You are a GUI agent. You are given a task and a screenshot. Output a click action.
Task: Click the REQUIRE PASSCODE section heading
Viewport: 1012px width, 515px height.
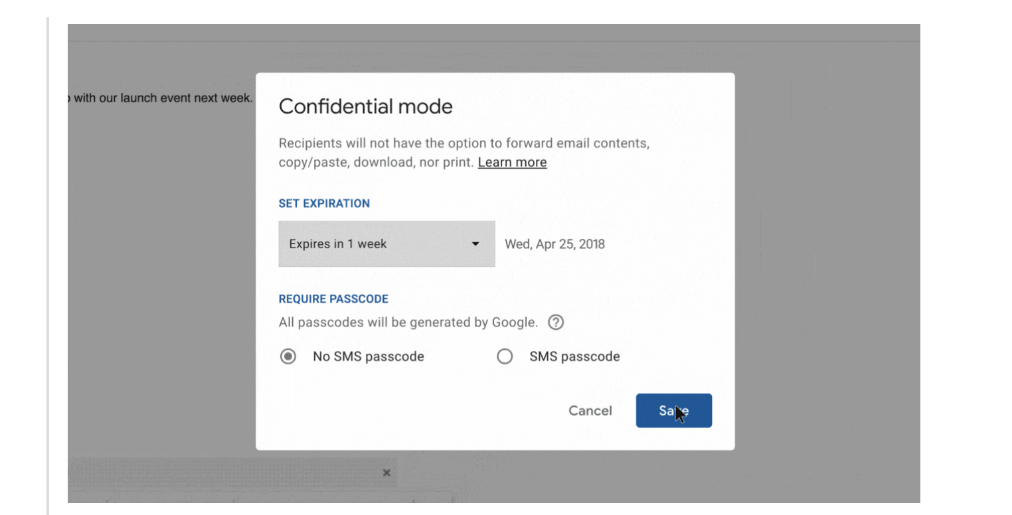click(333, 299)
